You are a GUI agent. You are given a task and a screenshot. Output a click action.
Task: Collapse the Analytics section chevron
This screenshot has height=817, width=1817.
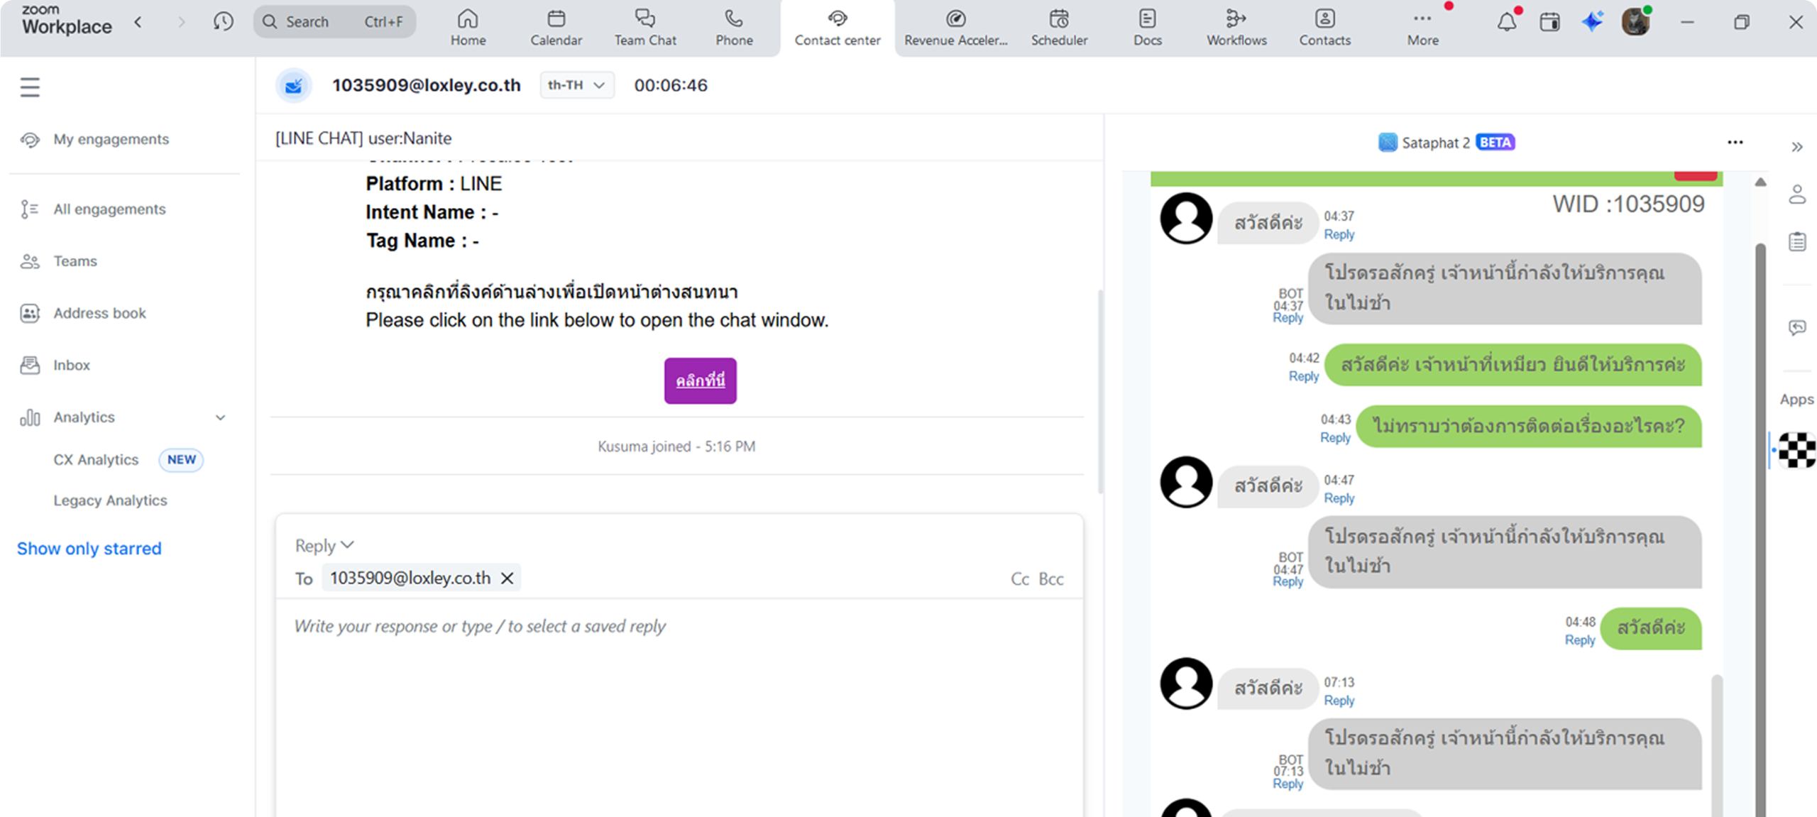[x=220, y=417]
